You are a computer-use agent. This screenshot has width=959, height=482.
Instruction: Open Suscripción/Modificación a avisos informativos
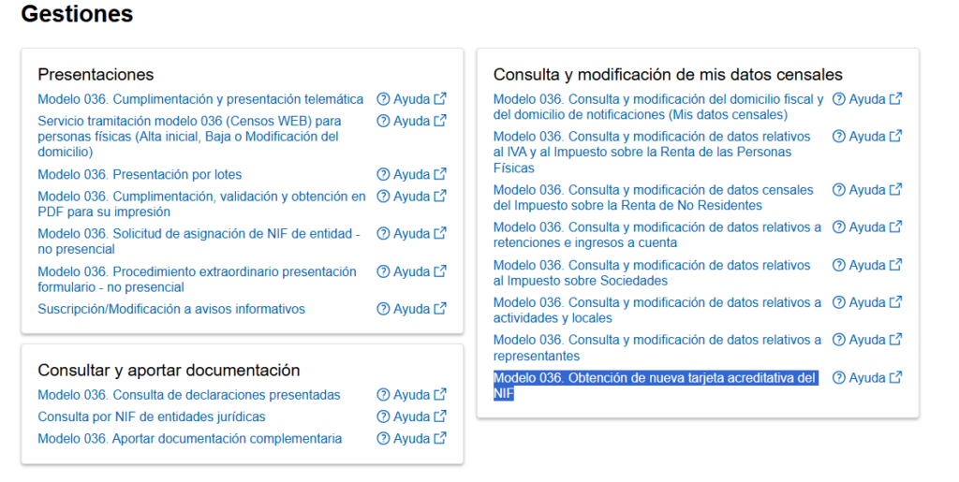pos(171,309)
